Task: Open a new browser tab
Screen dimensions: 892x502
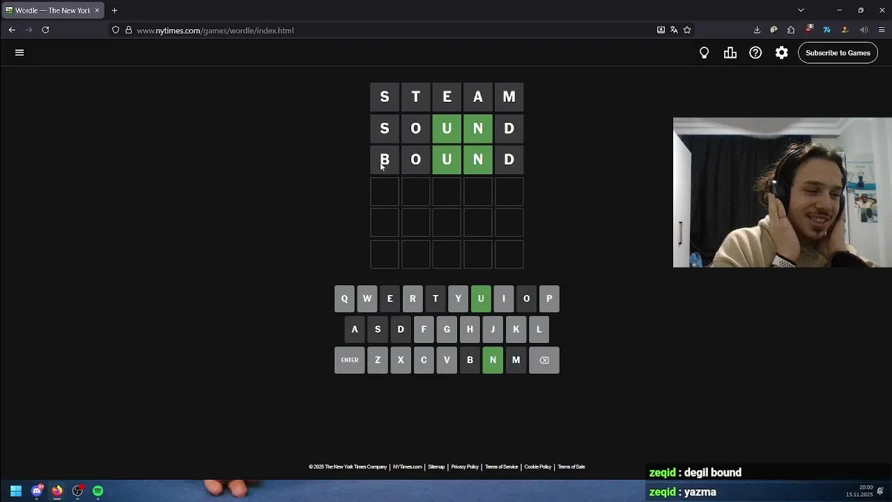Action: click(114, 10)
